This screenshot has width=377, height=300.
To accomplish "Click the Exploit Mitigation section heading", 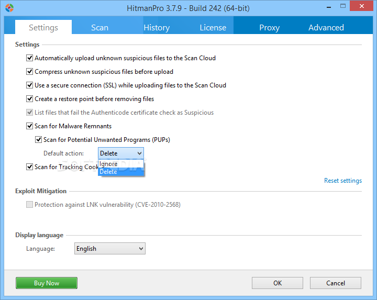I will pos(41,191).
